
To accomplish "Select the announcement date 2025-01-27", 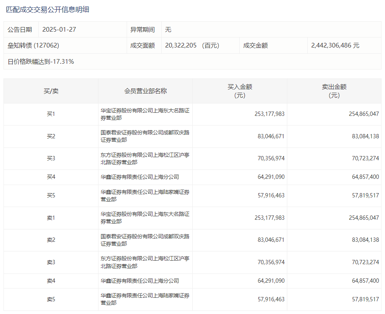I will click(x=59, y=30).
